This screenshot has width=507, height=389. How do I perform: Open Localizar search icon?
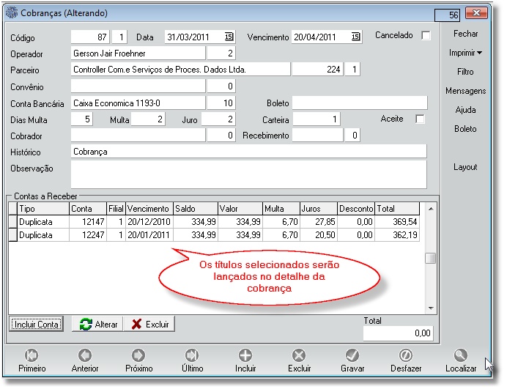[x=460, y=355]
